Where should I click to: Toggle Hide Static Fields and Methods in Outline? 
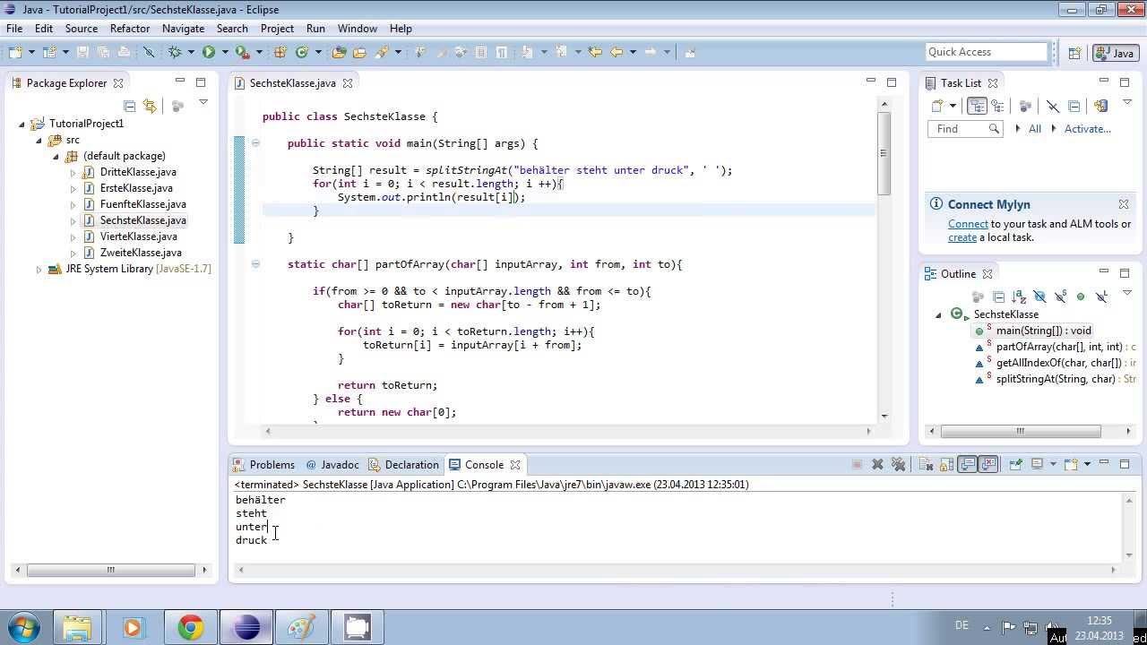[x=1061, y=297]
